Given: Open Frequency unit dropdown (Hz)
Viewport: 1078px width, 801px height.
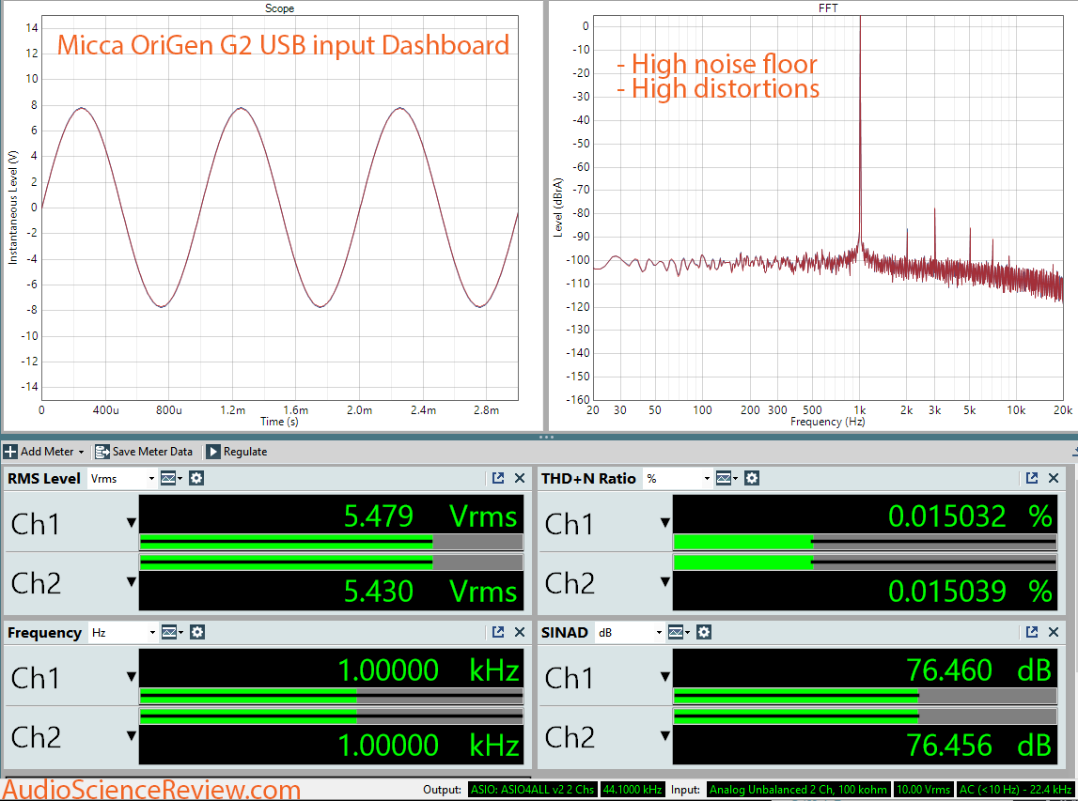Looking at the screenshot, I should 123,632.
